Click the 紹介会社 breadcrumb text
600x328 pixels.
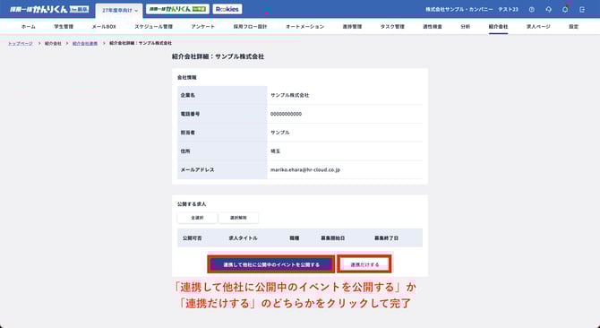(x=53, y=44)
